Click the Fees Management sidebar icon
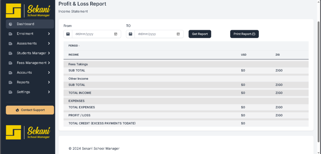The width and height of the screenshot is (321, 154). coord(10,63)
